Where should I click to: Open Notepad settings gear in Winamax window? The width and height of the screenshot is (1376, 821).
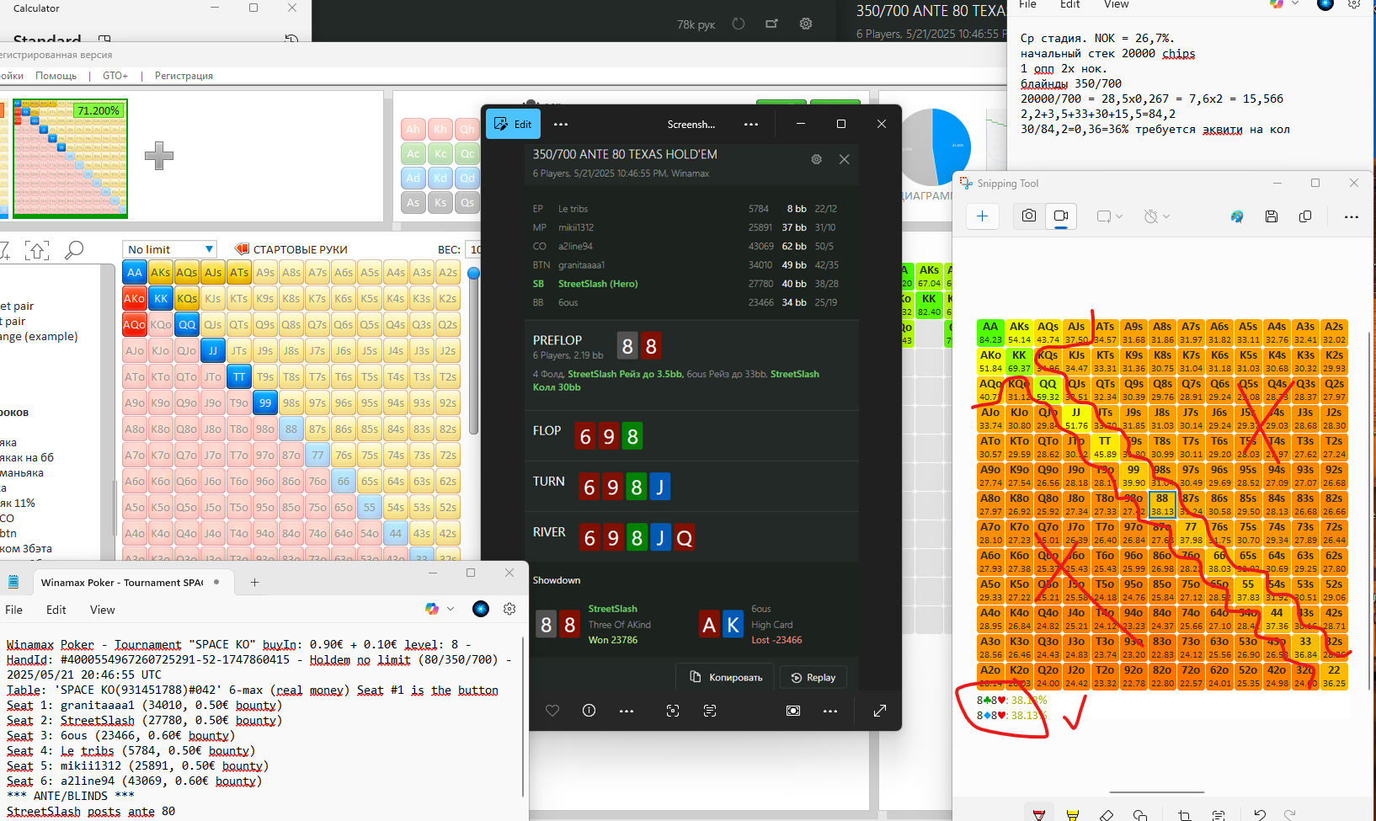click(x=509, y=609)
